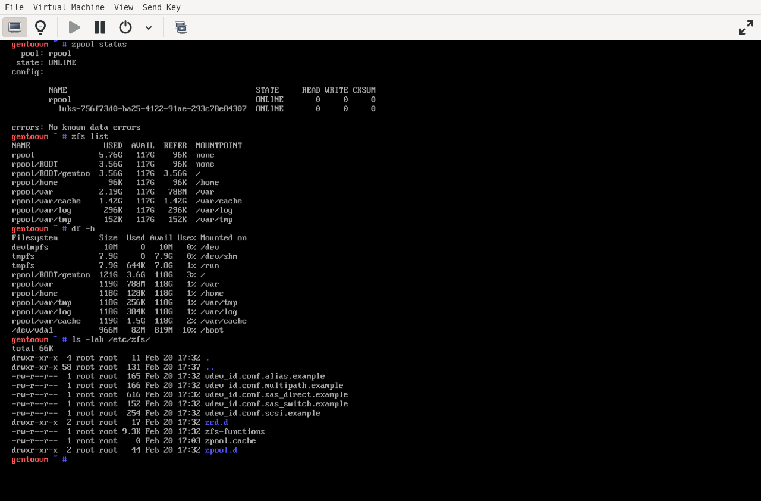
Task: Click the 17:37 timestamp
Action: coord(189,367)
